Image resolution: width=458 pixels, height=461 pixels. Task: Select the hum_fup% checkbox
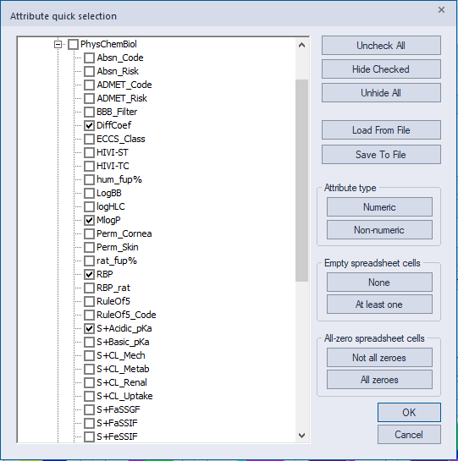coord(89,179)
